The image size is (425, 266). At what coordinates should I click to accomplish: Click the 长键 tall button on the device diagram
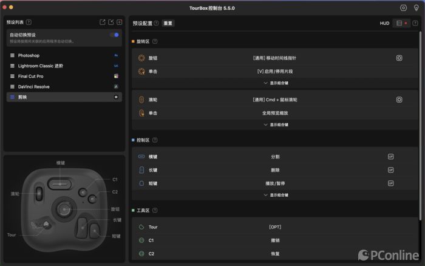pyautogui.click(x=82, y=228)
